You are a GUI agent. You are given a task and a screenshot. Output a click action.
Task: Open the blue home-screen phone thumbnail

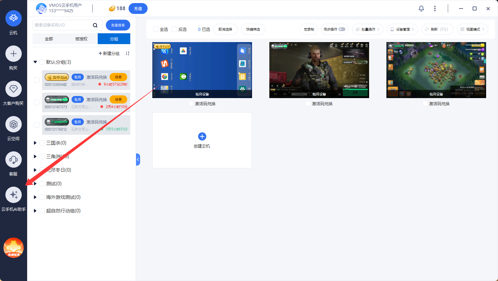[x=202, y=70]
